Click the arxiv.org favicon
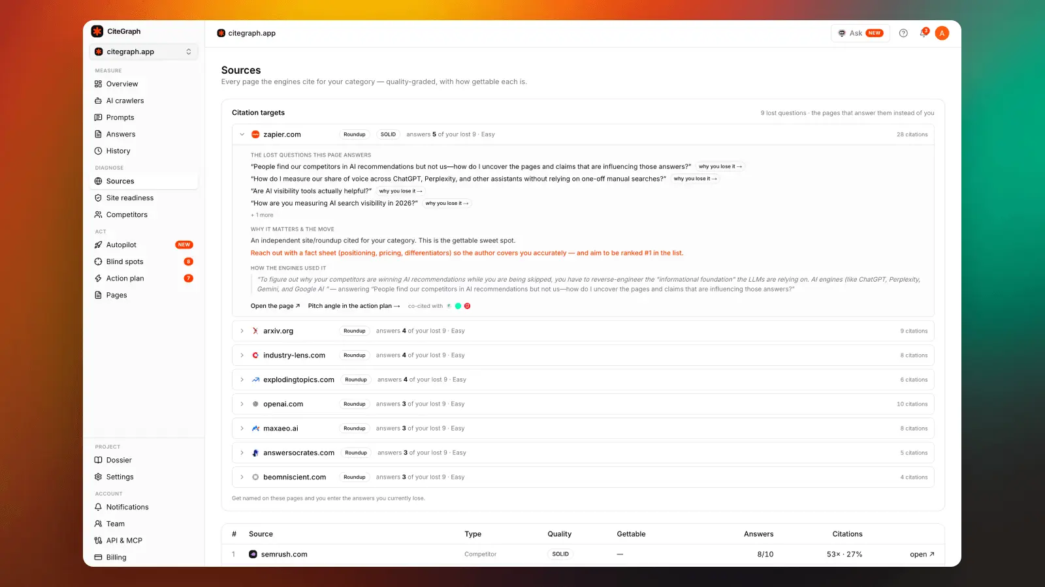 (x=255, y=331)
